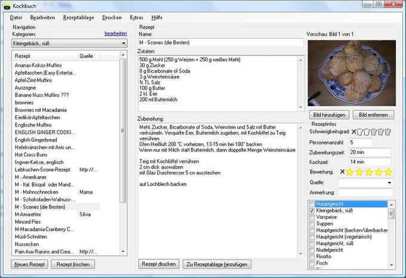Image resolution: width=406 pixels, height=278 pixels.
Task: Set difficulty to third chef hat
Action: (x=374, y=132)
